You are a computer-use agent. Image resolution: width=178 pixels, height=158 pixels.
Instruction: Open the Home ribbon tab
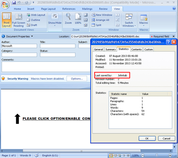coord(18,9)
